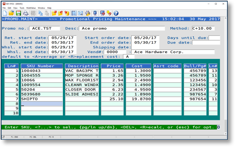Open the Tools menu
The width and height of the screenshot is (235, 147).
[x=22, y=8]
